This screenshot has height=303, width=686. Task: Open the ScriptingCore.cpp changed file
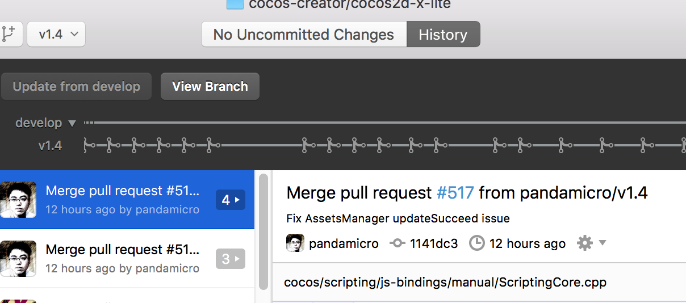coord(445,282)
